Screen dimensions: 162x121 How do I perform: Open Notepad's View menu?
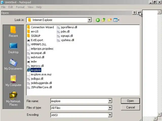(30, 7)
